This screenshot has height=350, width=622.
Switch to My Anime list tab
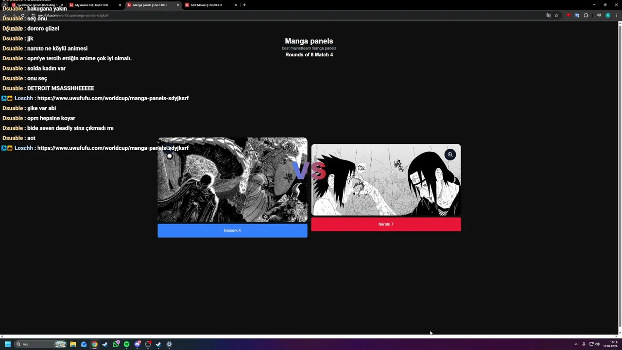[x=95, y=5]
